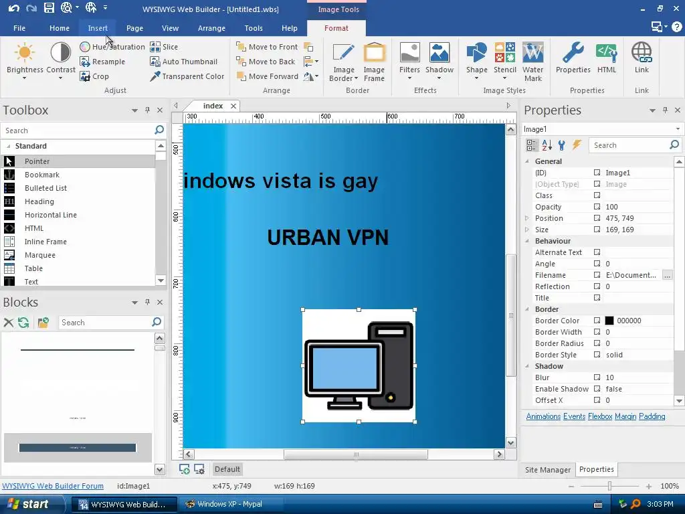Screen dimensions: 685x514
Task: Open the WYSIWYG Web Builder Forum link
Action: coord(53,486)
